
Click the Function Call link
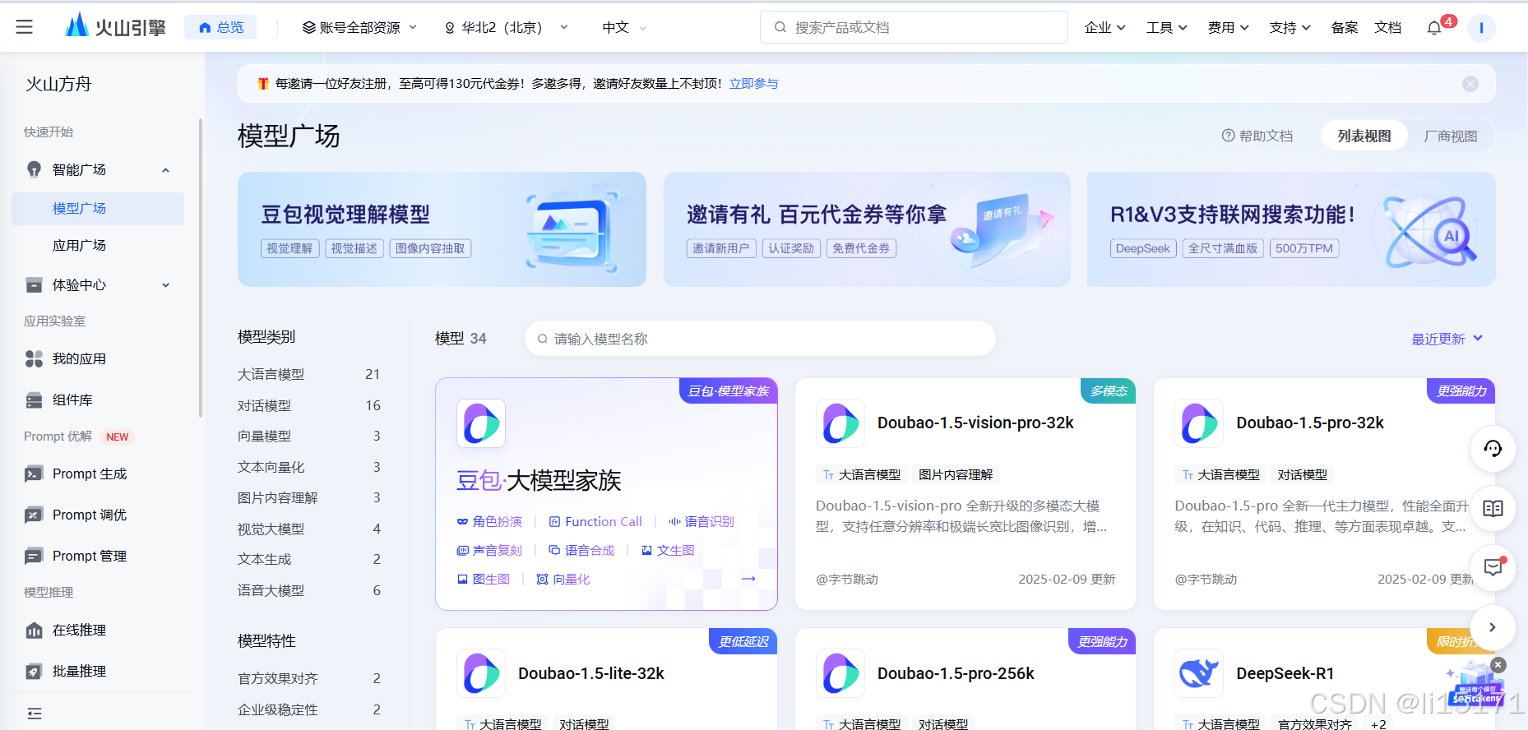click(x=595, y=521)
